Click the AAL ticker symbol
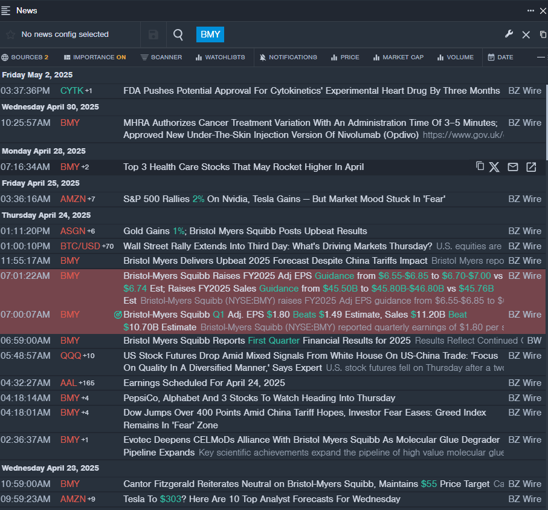 coord(68,383)
